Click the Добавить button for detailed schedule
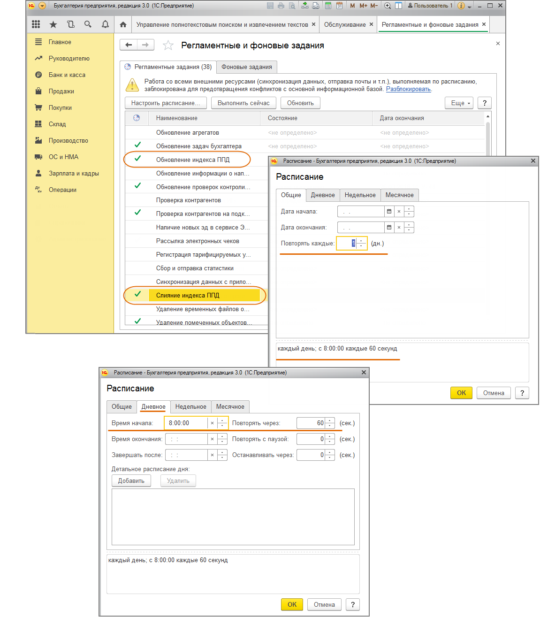Screen dimensions: 540x618 131,481
